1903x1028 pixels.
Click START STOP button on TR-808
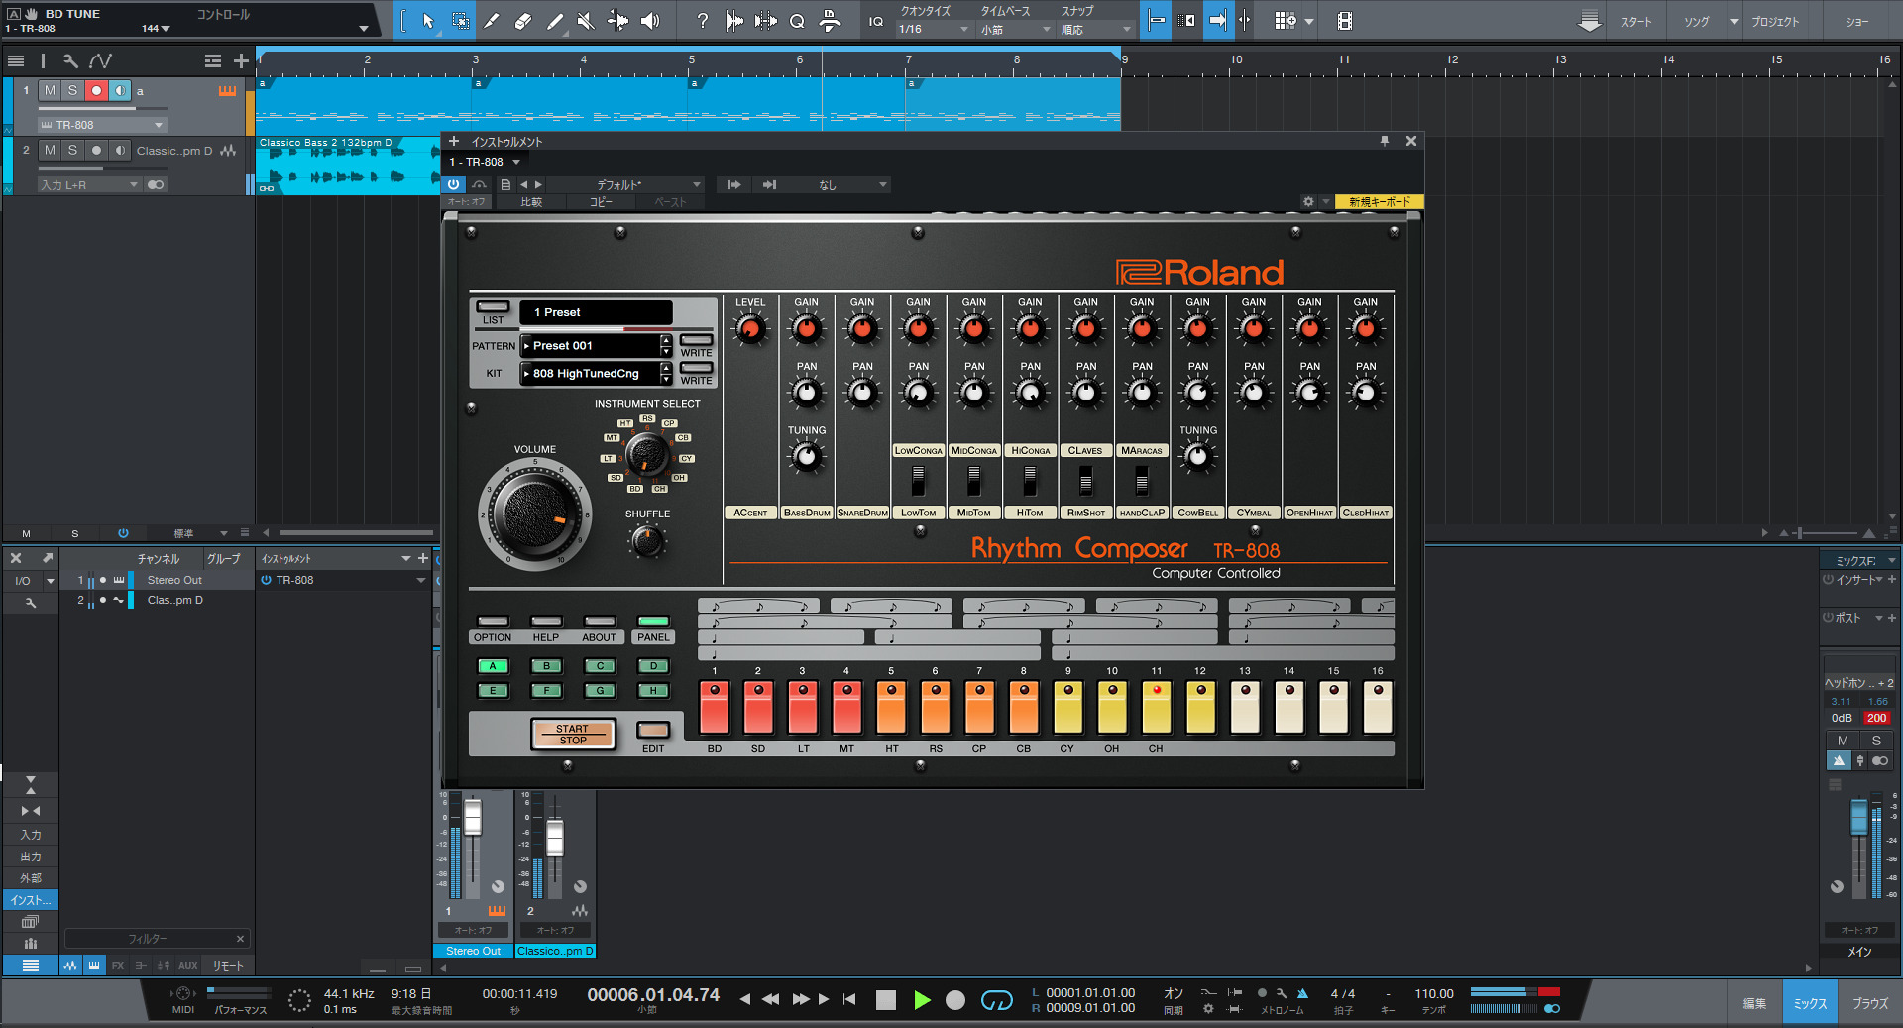click(573, 734)
